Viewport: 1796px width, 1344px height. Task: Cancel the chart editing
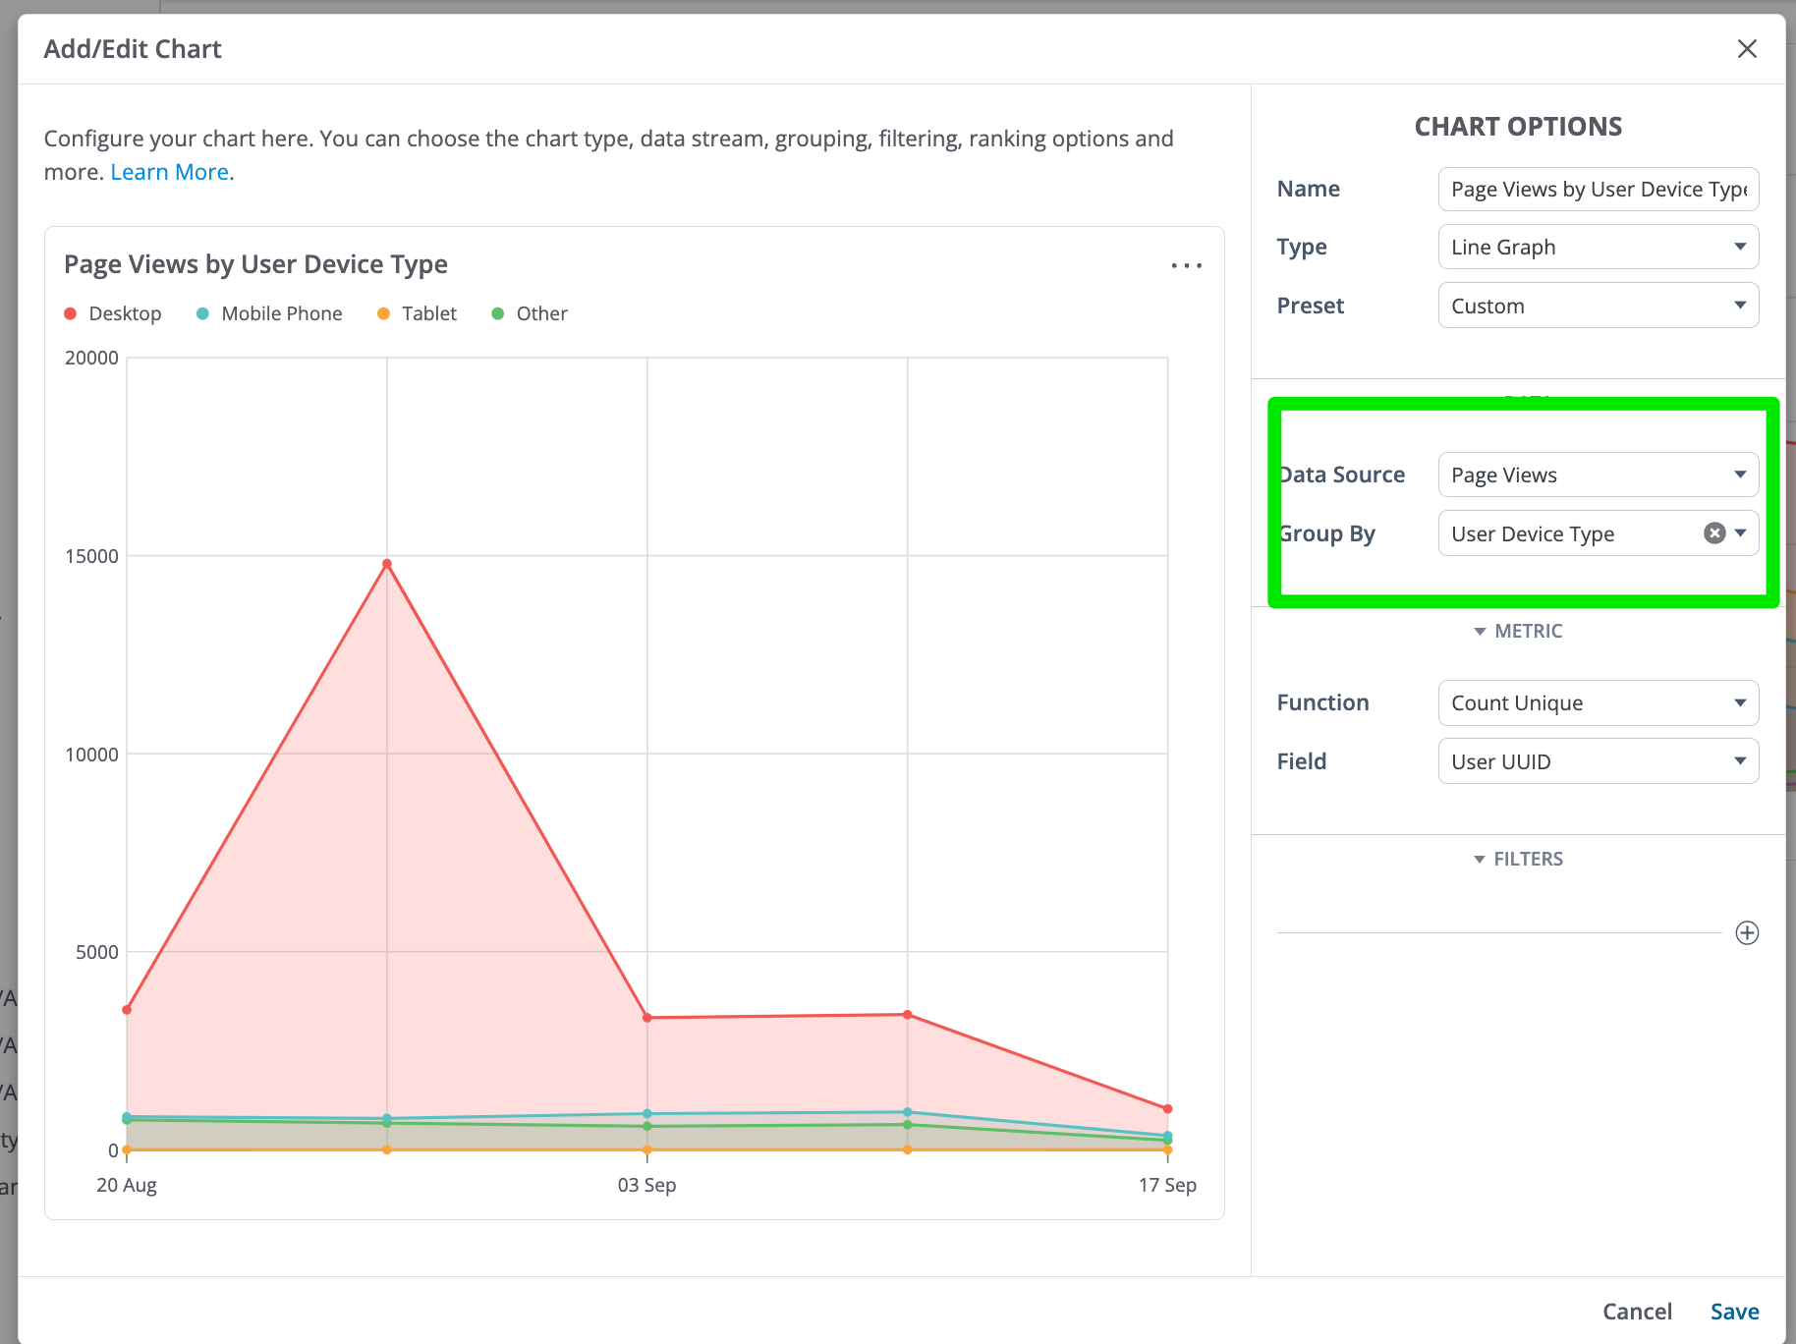[1637, 1312]
